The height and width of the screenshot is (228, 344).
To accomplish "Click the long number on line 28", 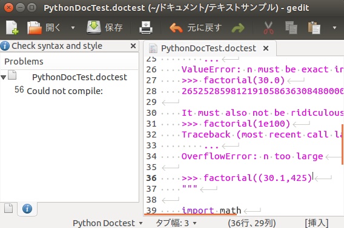I will click(263, 91).
